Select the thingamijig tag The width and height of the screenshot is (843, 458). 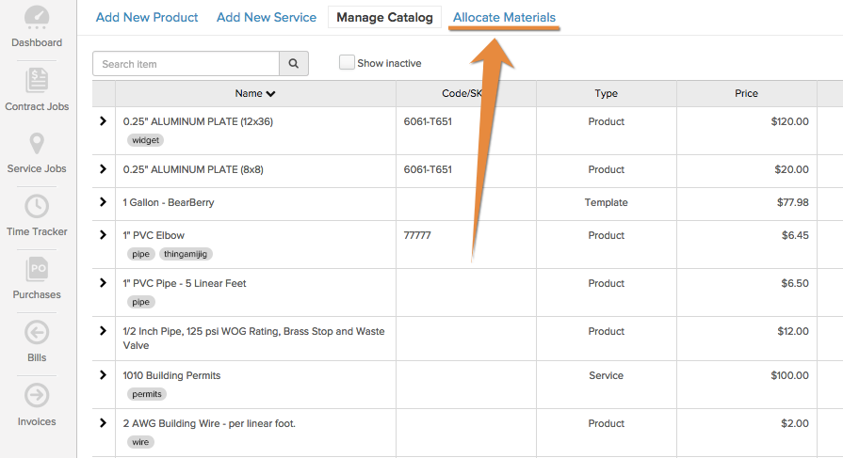click(186, 254)
